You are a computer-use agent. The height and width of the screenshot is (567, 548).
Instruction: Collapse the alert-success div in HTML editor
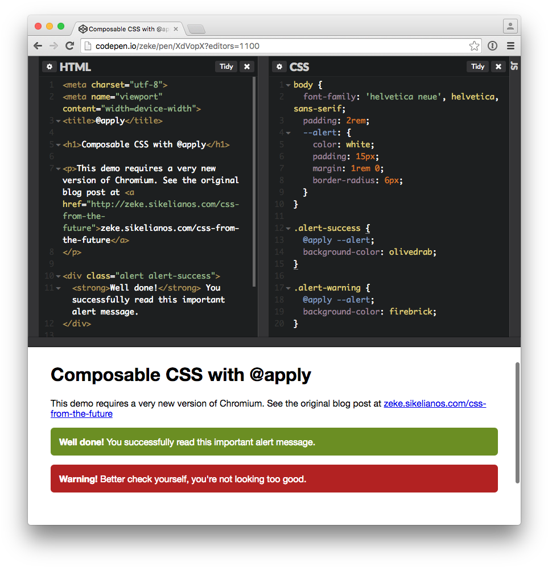[57, 275]
